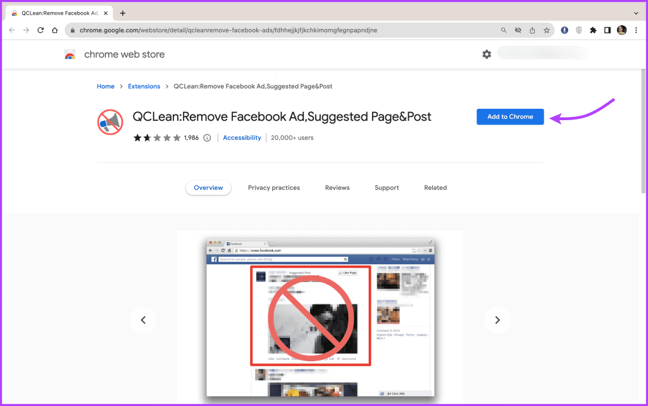Open Chrome web store settings gear

point(487,54)
